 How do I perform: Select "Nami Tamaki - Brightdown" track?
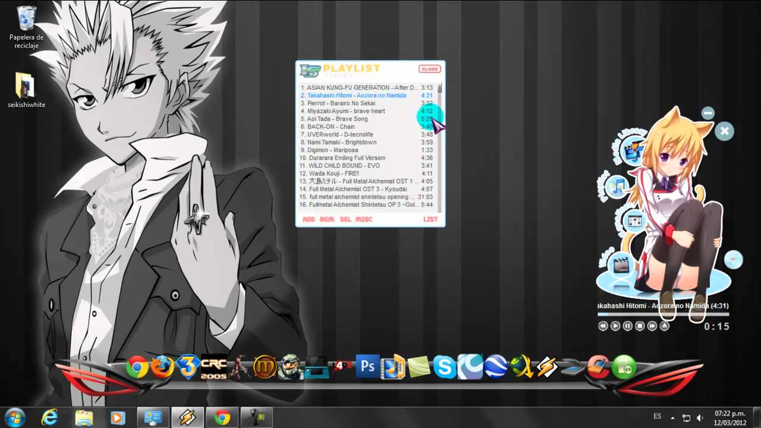tap(367, 142)
